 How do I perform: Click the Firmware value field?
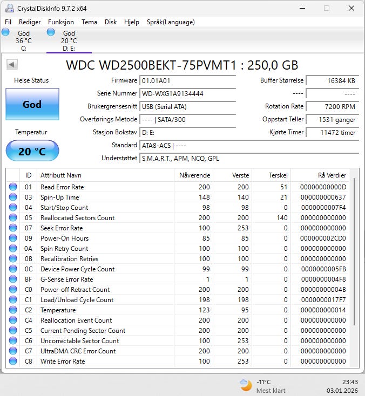click(187, 80)
